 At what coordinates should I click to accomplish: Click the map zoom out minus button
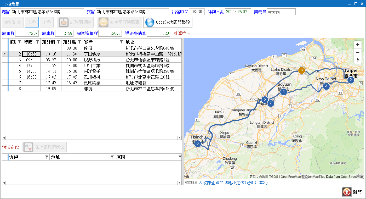point(358,52)
